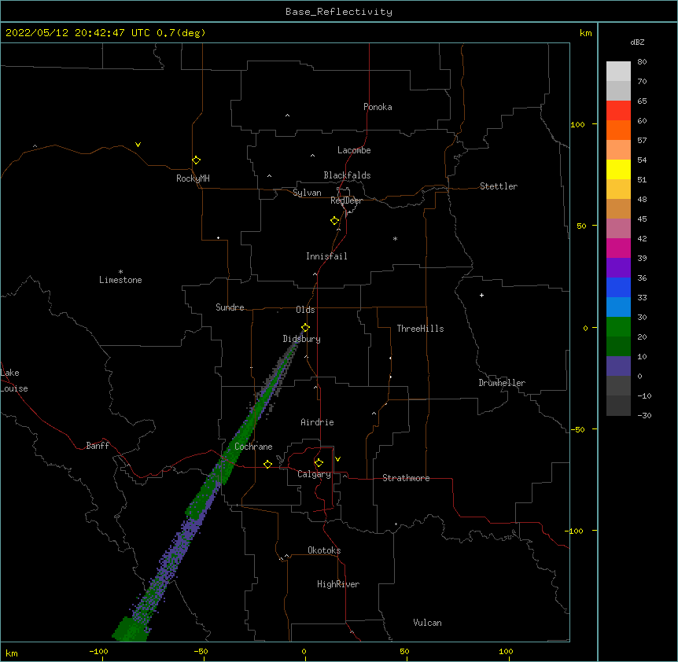
Task: Click the Stettler city label
Action: pos(499,186)
